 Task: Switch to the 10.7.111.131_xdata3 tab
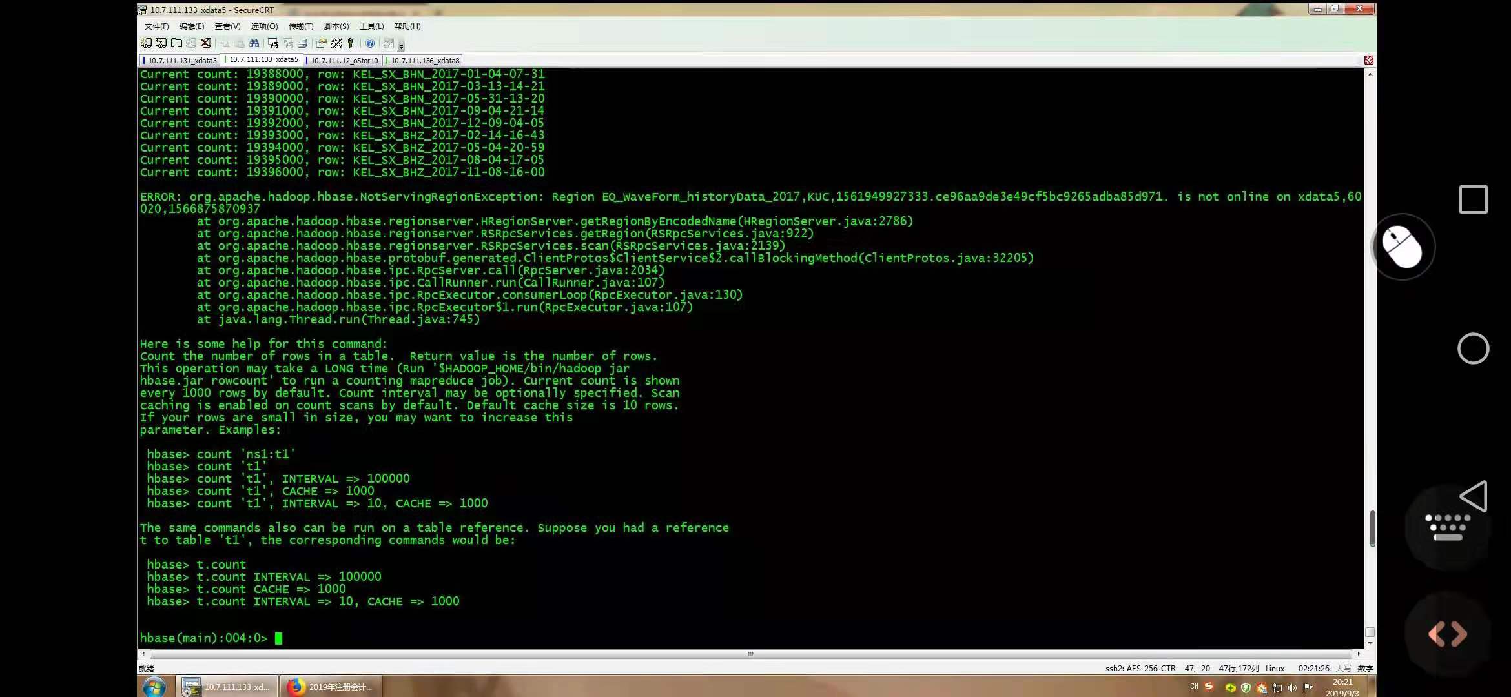[x=181, y=61]
